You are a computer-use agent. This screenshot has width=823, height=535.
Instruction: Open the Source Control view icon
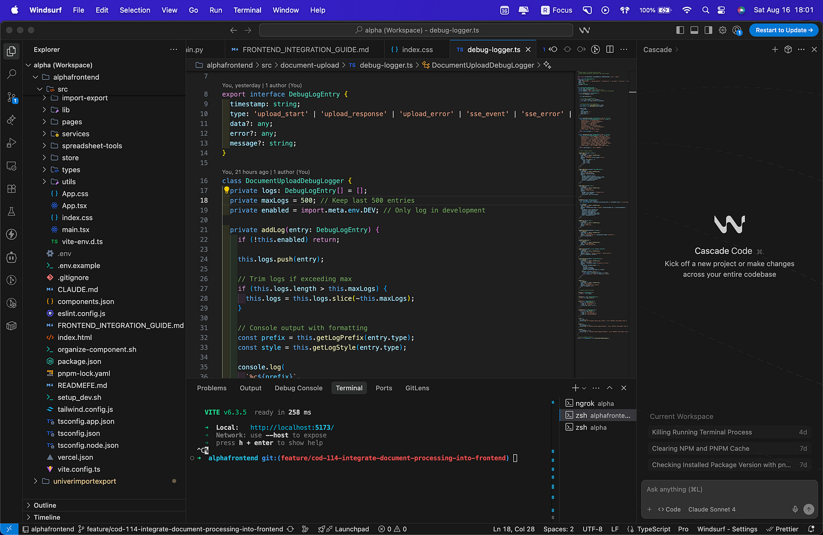tap(11, 97)
